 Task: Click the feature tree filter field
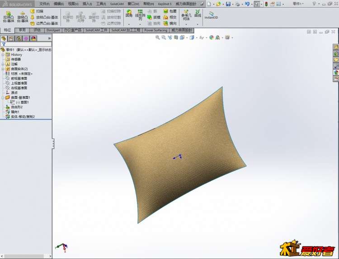point(26,44)
